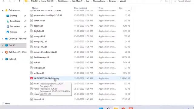This screenshot has height=109, width=194.
Task: Open the address bar history dropdown
Action: [x=161, y=1]
